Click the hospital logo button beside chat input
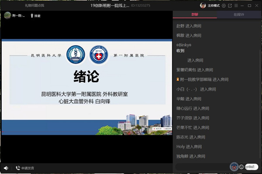Viewport: 262px width, 174px height. (234, 167)
